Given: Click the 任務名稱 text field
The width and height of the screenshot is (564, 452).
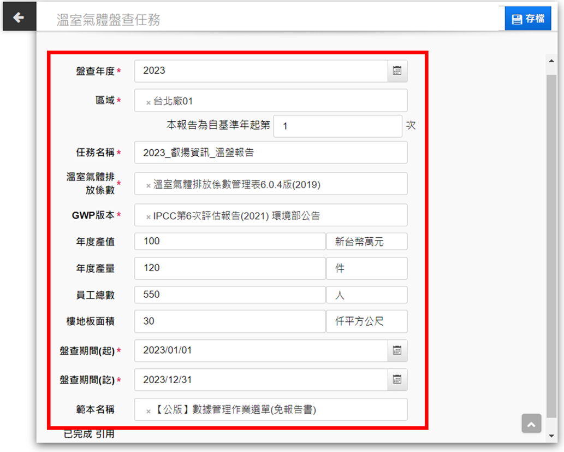Looking at the screenshot, I should pos(270,153).
